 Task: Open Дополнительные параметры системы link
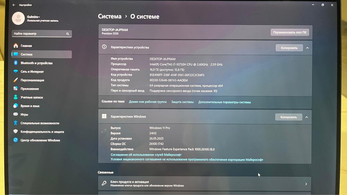pyautogui.click(x=225, y=102)
